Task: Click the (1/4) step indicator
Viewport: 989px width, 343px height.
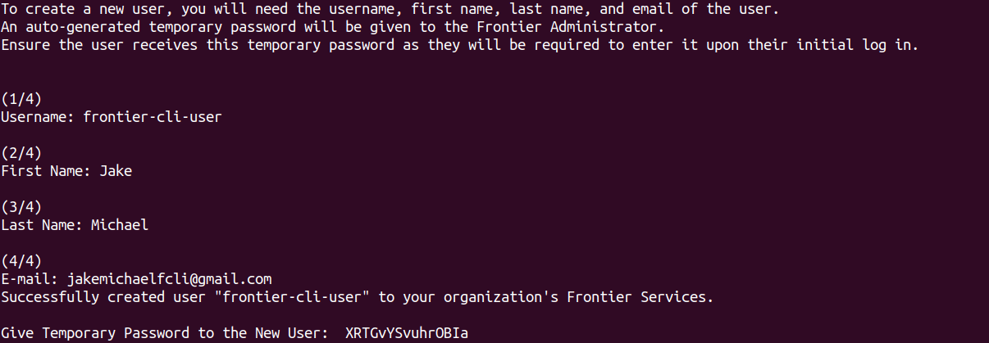Action: [x=21, y=99]
